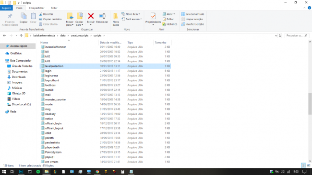Open Histórico file history

tap(170, 24)
